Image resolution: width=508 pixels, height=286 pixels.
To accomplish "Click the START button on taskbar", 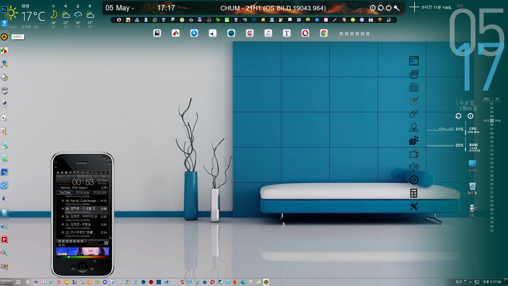I will click(7, 282).
